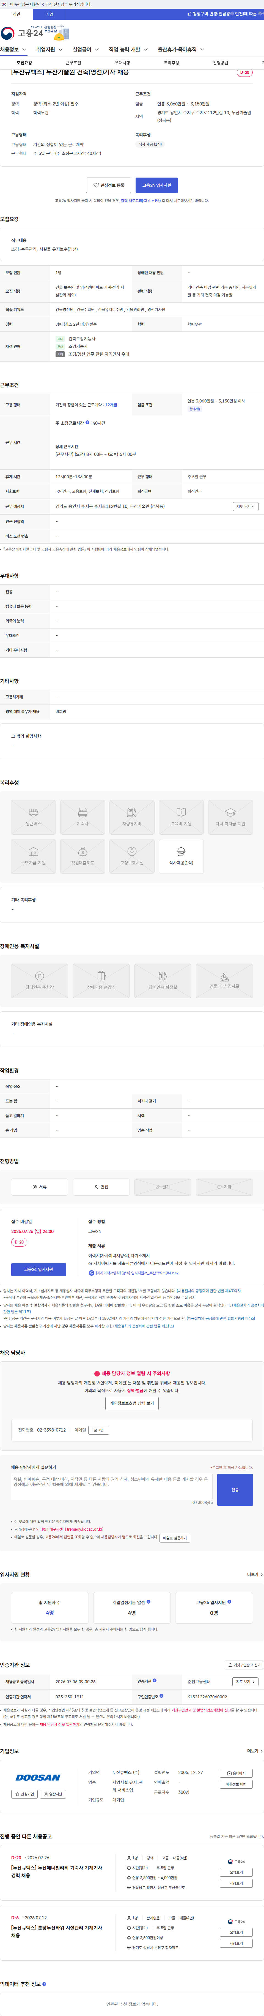This screenshot has height=2016, width=264.
Task: Click 고용24 입사지원 button under 접수 마감일
Action: pos(38,1269)
